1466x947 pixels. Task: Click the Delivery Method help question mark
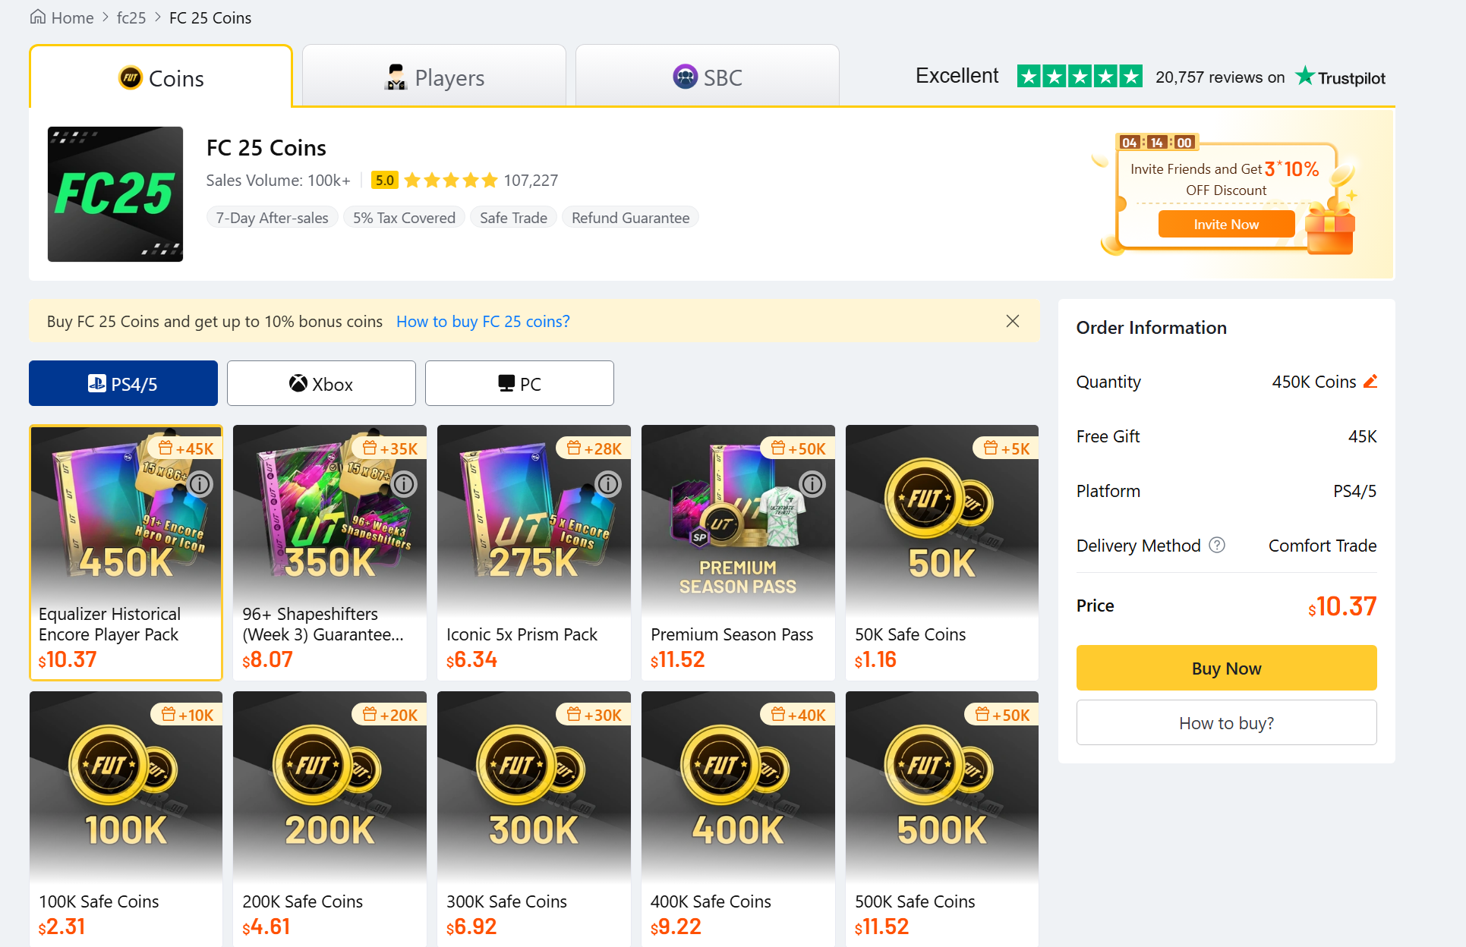click(1217, 545)
